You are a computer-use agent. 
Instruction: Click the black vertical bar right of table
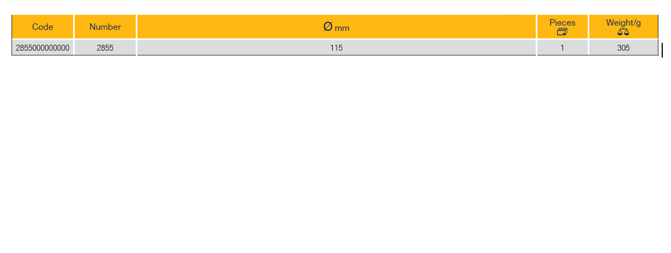point(662,50)
